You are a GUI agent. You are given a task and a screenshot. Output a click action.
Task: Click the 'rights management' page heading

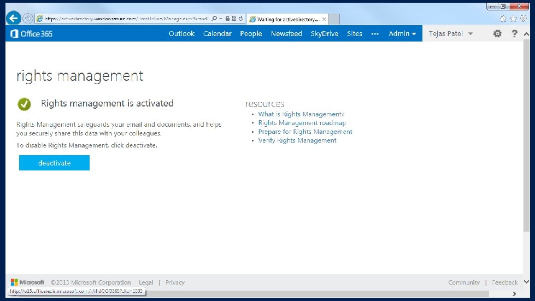80,76
